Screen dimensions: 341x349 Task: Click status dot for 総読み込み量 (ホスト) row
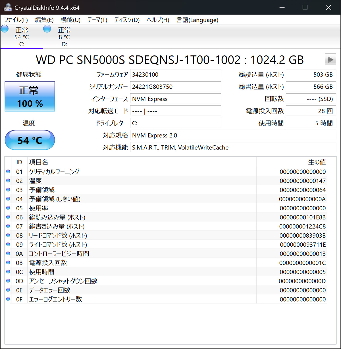coord(8,217)
